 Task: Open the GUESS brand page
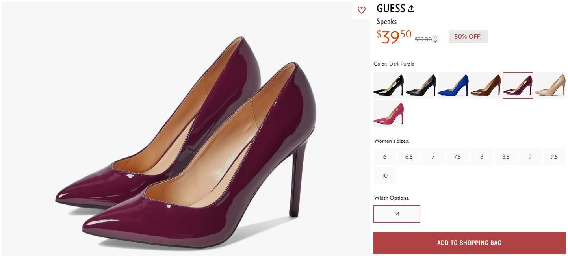tap(391, 8)
